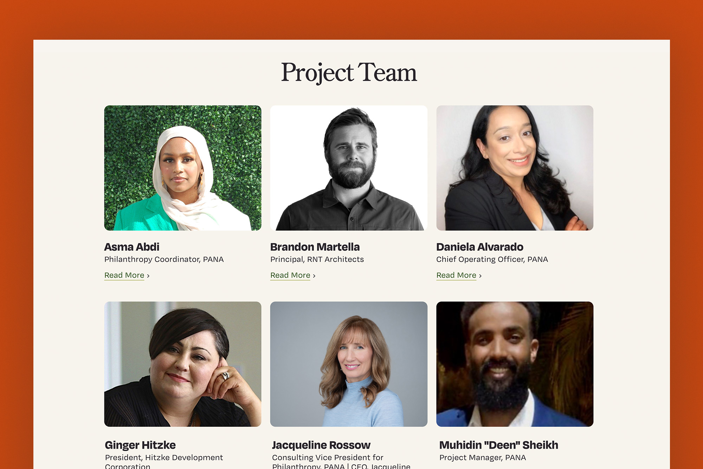Click the Principal, RNT Architects subtitle
The width and height of the screenshot is (703, 469).
(317, 259)
